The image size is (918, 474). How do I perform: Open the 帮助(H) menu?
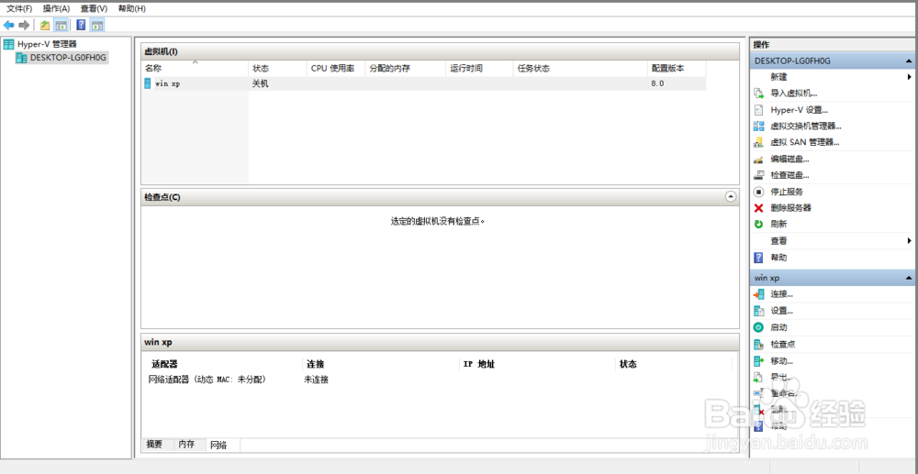131,9
